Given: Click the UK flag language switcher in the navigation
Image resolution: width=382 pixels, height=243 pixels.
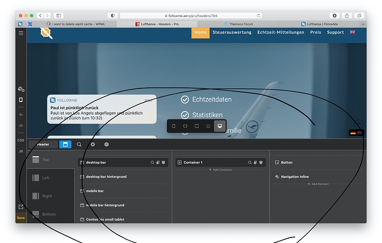Looking at the screenshot, I should tap(353, 32).
